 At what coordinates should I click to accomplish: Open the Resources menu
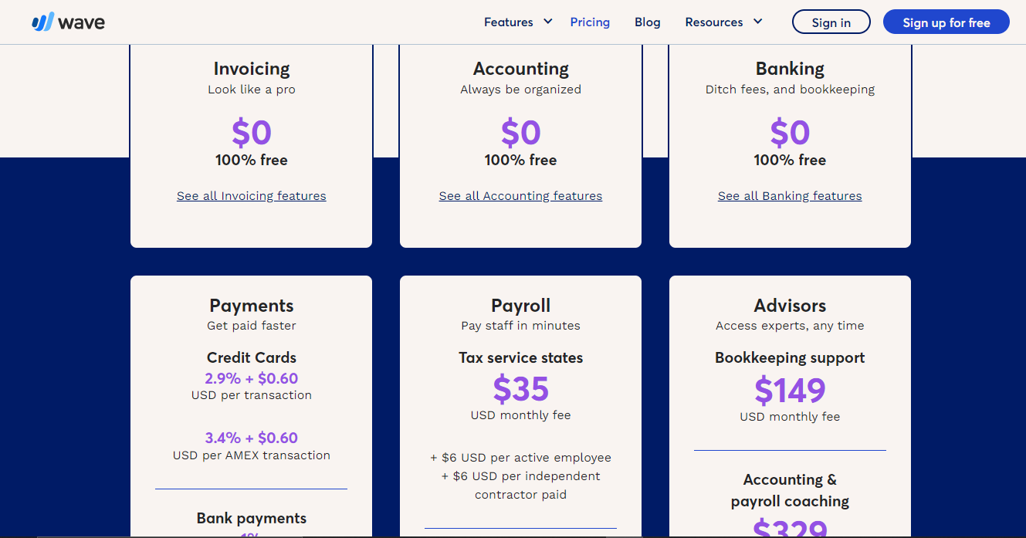[x=713, y=22]
